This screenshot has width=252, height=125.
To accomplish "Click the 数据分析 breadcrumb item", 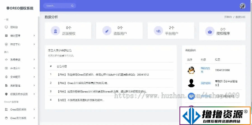I will 241,17.
